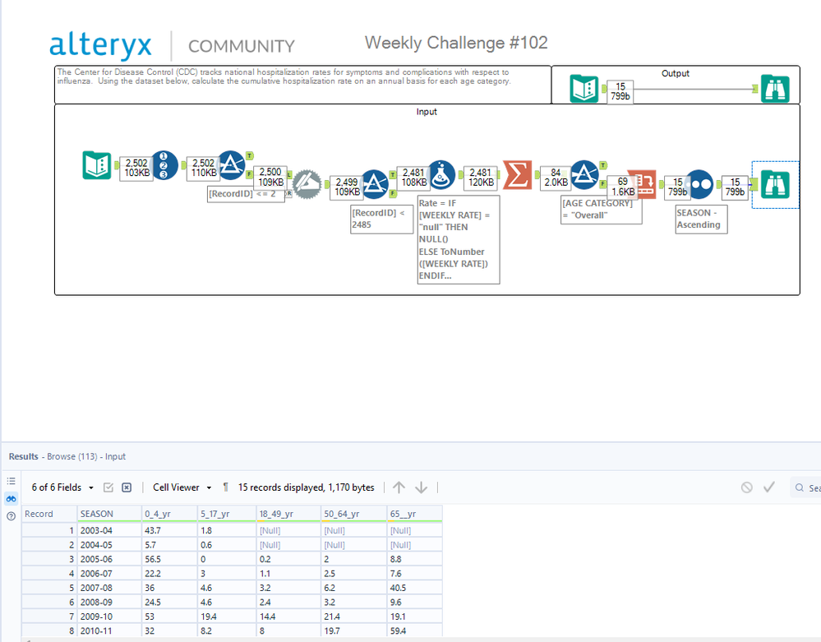Select the Summarize sigma tool

pos(517,175)
